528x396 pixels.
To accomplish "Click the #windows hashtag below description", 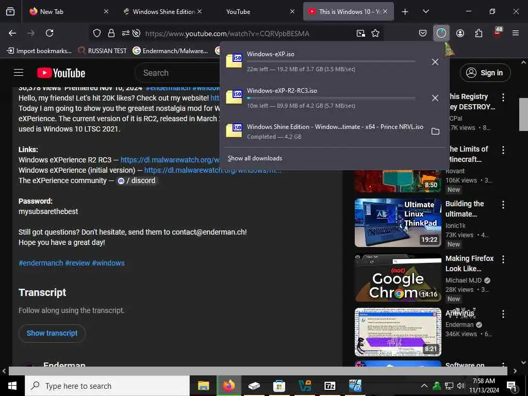I will (x=108, y=263).
